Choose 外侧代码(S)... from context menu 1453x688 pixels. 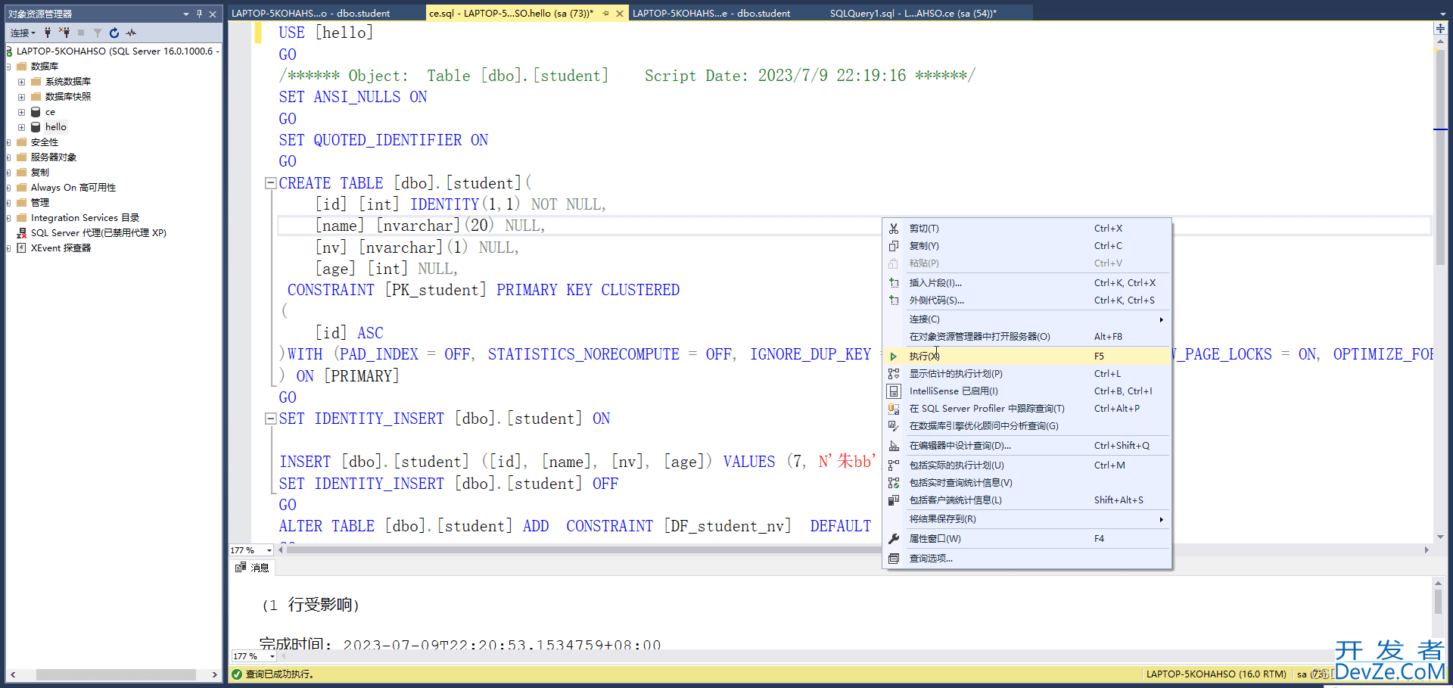click(1028, 300)
